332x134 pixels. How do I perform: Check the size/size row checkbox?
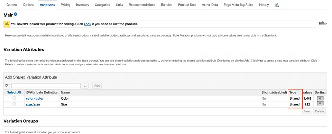coord(14,104)
